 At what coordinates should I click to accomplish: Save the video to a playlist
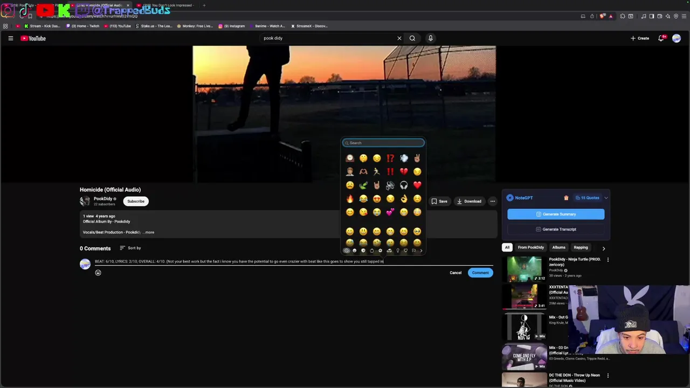coord(439,201)
